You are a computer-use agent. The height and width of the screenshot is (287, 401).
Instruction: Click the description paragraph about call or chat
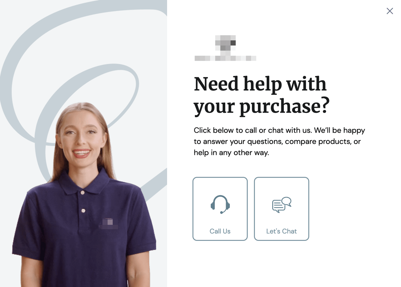coord(279,141)
